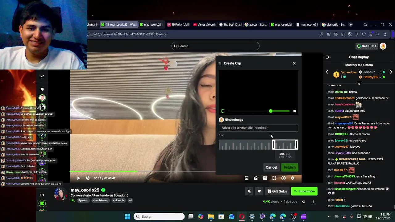395x222 pixels.
Task: Close the Create Clip dialog
Action: point(294,63)
